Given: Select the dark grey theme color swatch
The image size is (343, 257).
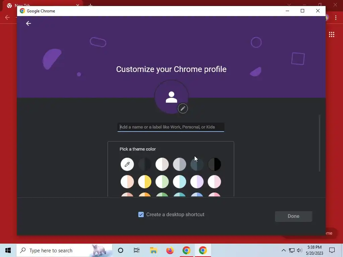Looking at the screenshot, I should coord(145,164).
